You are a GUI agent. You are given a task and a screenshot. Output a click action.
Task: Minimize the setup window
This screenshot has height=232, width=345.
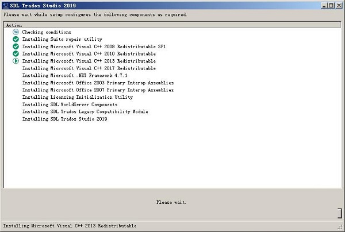pyautogui.click(x=323, y=5)
